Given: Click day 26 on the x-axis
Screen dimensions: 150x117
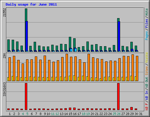Looking at the screenshot, I should click(x=119, y=114).
